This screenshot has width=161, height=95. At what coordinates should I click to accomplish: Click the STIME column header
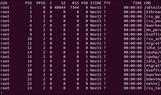click(x=96, y=3)
